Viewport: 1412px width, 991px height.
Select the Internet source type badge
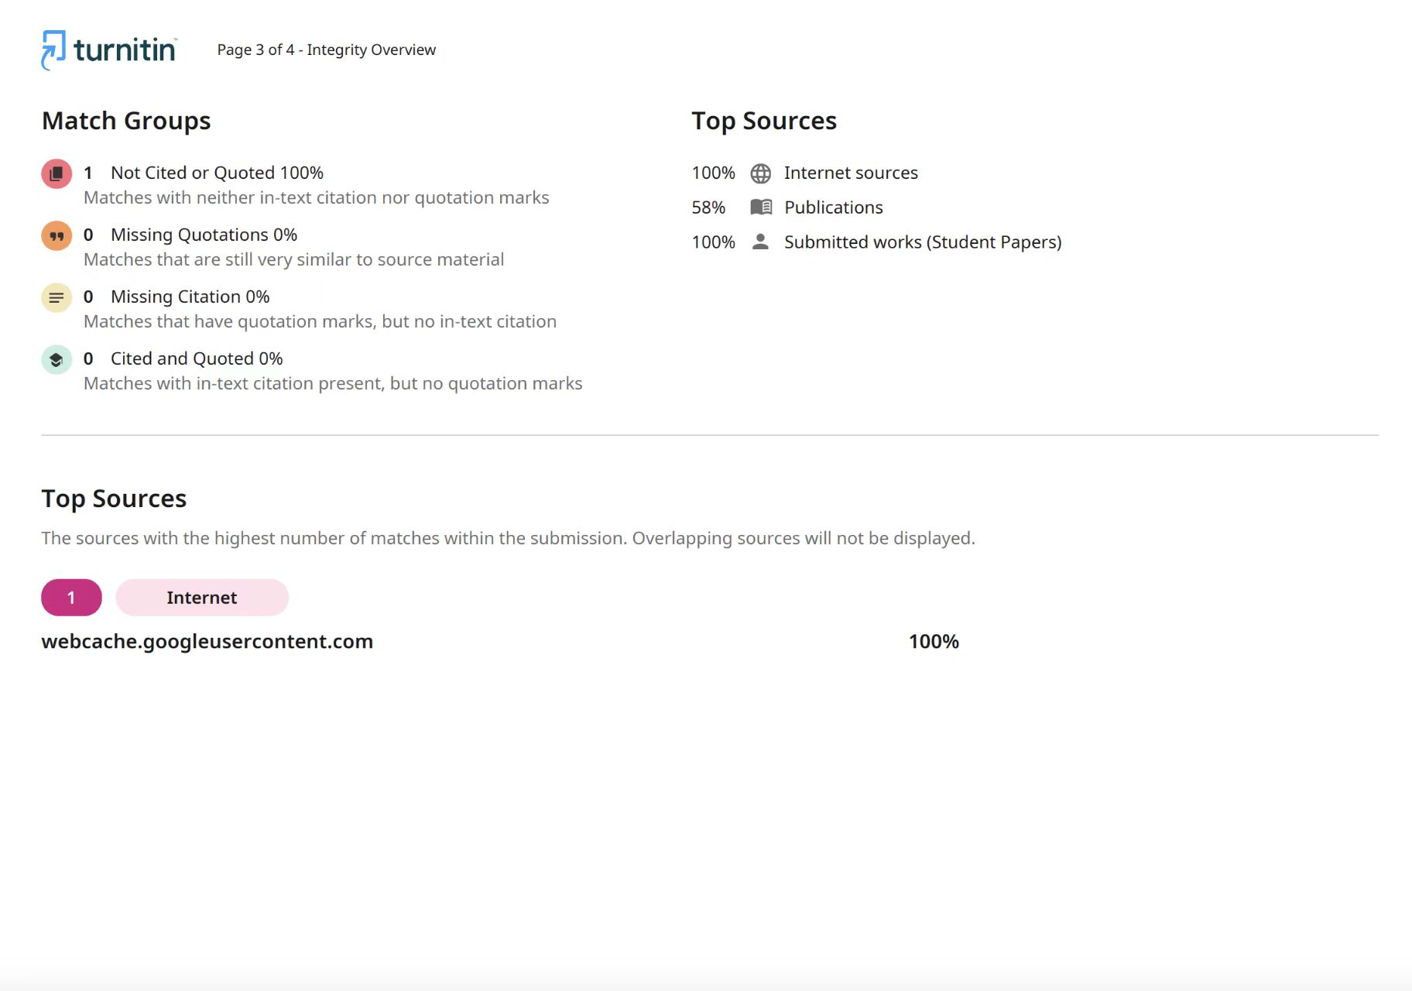(202, 598)
